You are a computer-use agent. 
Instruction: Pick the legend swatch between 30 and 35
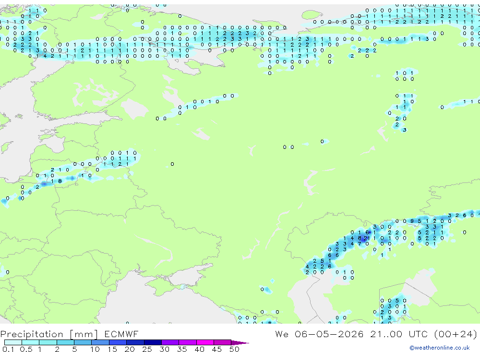(x=170, y=342)
